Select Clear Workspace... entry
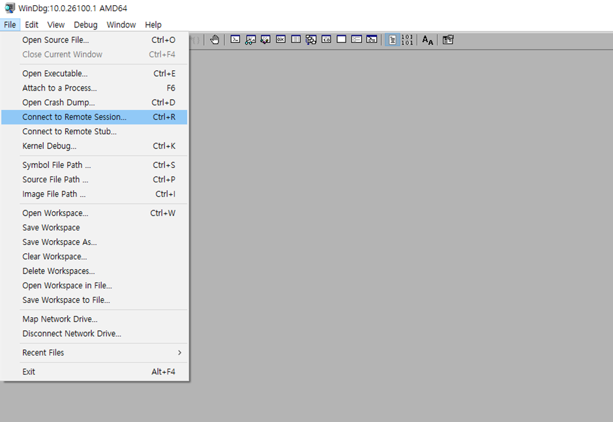This screenshot has width=613, height=422. 94,256
